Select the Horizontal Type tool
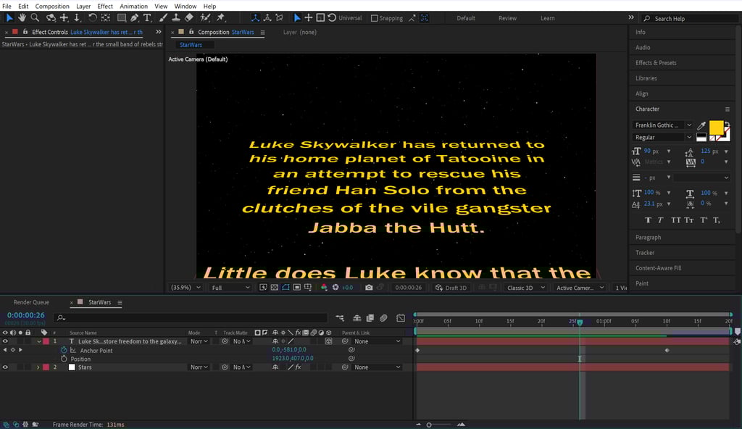Viewport: 742px width, 429px height. pyautogui.click(x=147, y=18)
